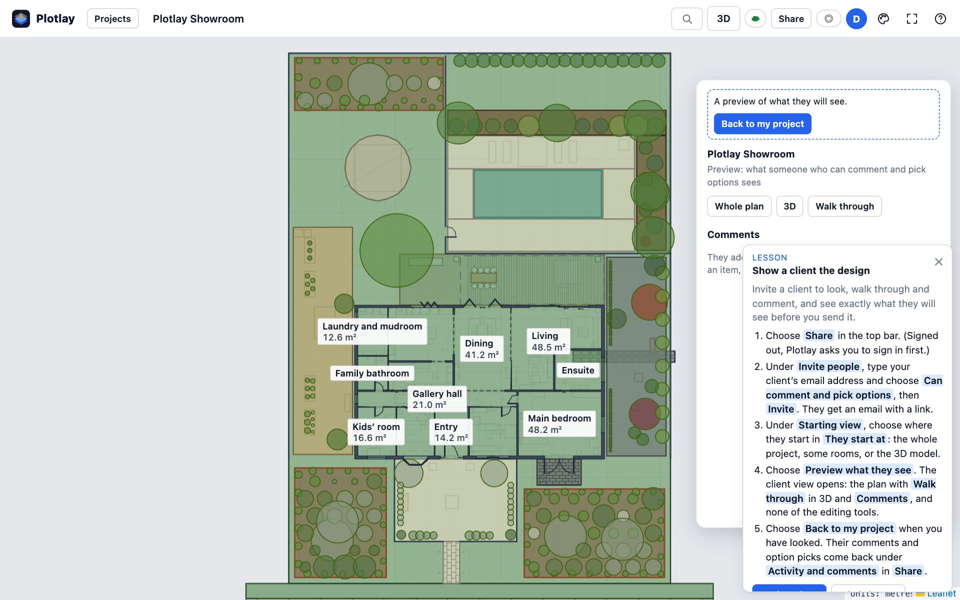
Task: Choose the Walk through view
Action: point(844,206)
